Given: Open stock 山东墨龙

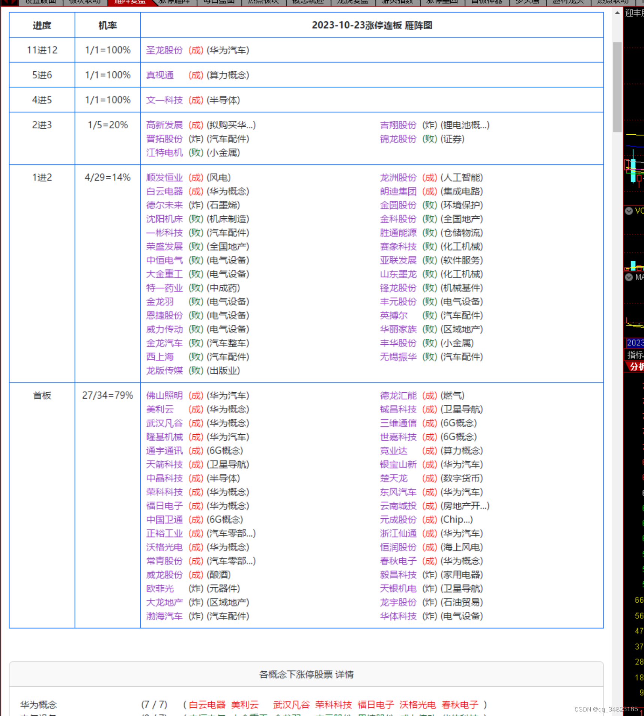Looking at the screenshot, I should tap(398, 274).
